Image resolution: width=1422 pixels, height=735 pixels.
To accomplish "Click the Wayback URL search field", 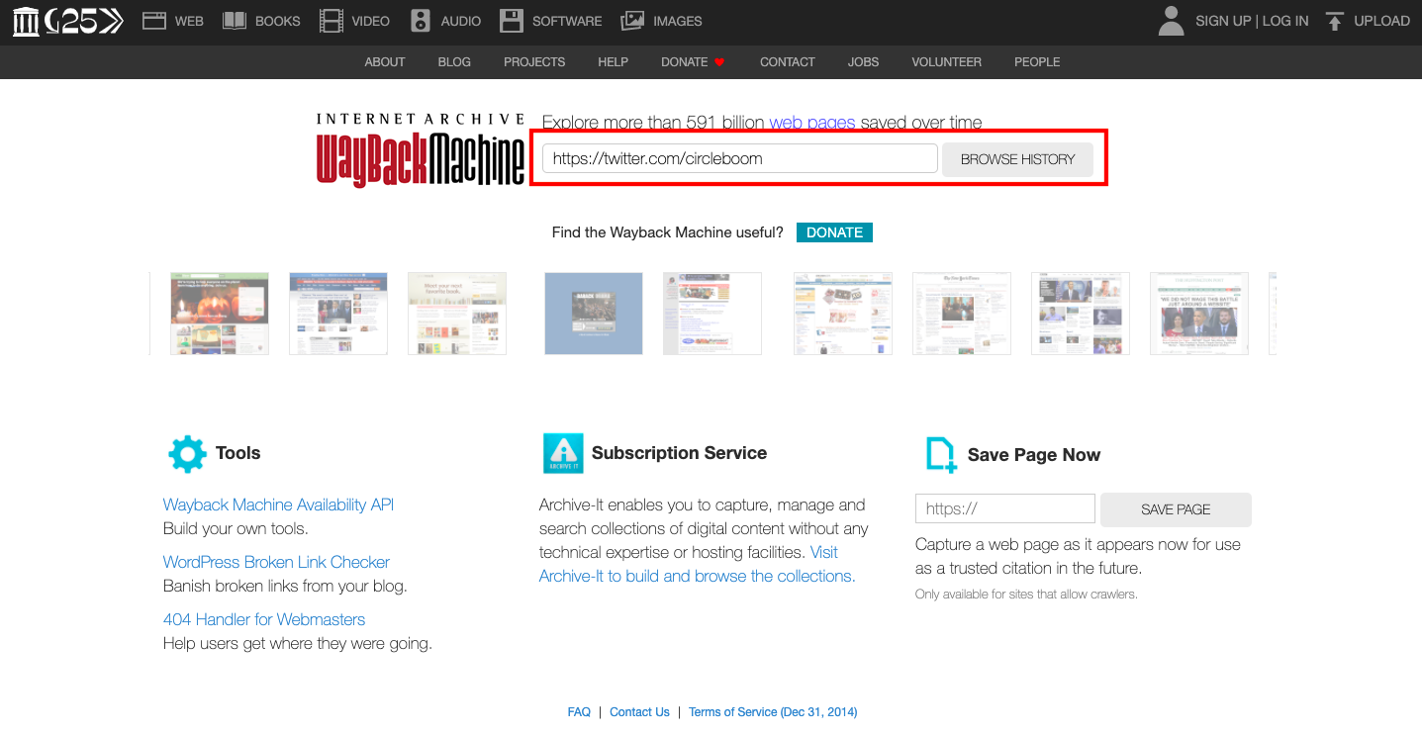I will pyautogui.click(x=739, y=158).
